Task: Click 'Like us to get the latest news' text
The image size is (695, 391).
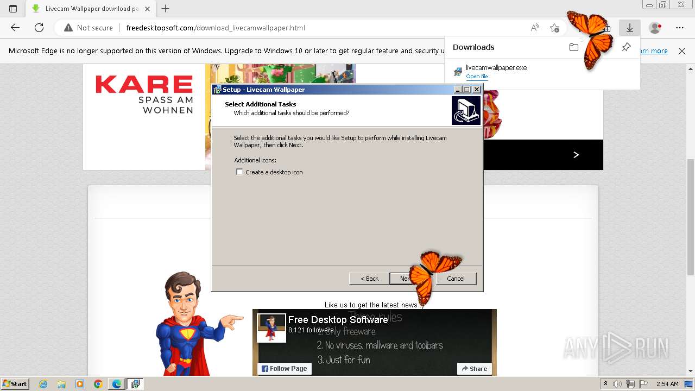Action: point(371,305)
